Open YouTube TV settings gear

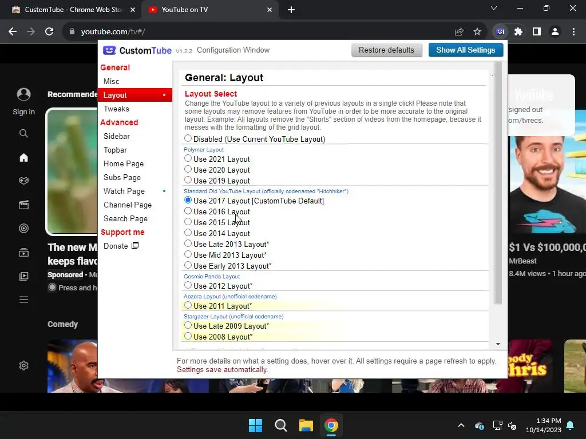(23, 365)
